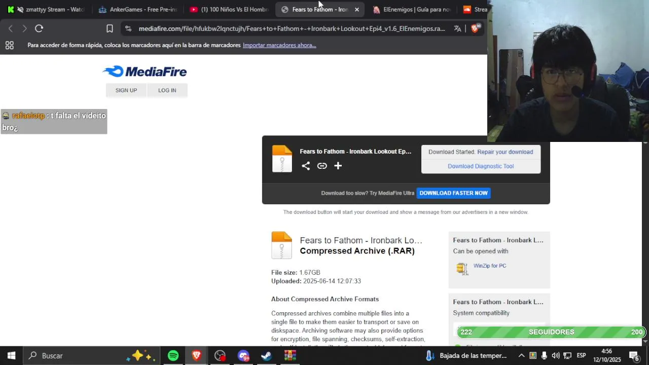Switch to the SoundCloud Stream tab

click(x=474, y=10)
